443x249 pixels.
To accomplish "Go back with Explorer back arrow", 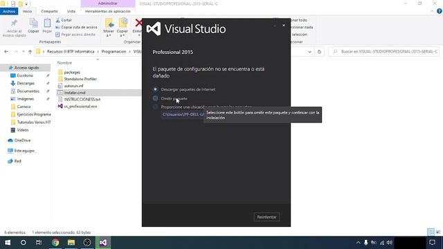I will click(x=6, y=52).
